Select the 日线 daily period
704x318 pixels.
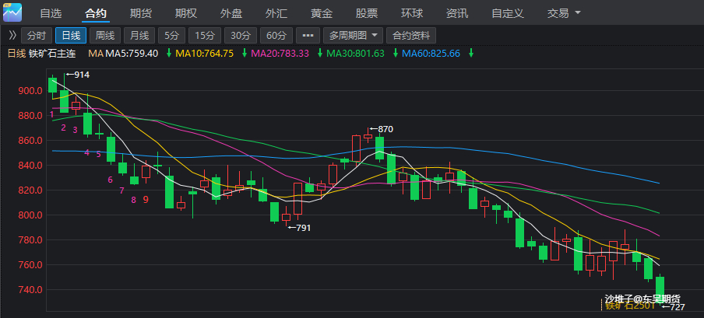(71, 36)
